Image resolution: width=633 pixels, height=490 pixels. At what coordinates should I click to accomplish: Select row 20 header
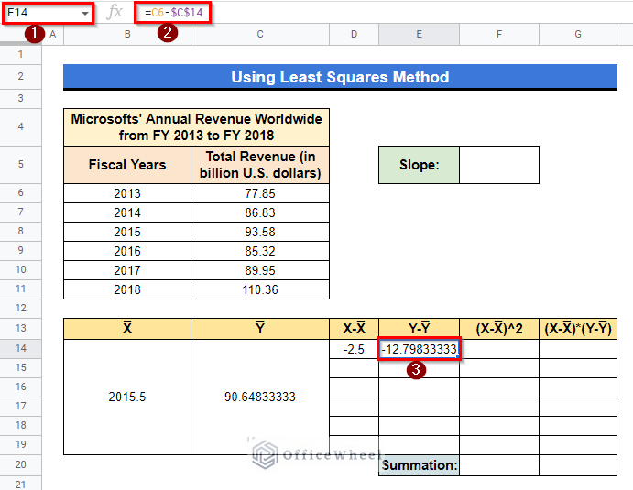pyautogui.click(x=20, y=464)
